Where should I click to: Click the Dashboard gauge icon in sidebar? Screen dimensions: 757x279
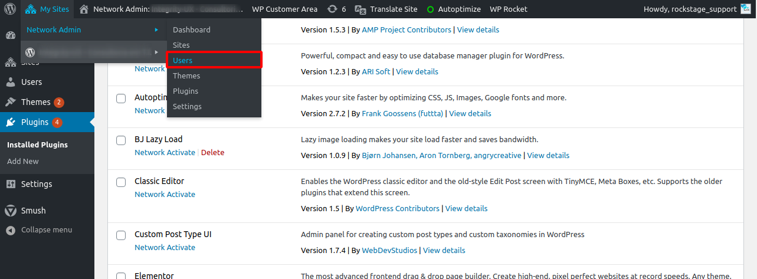coord(10,35)
